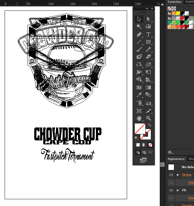Select the Blend tool
The image size is (194, 206).
coord(148,95)
